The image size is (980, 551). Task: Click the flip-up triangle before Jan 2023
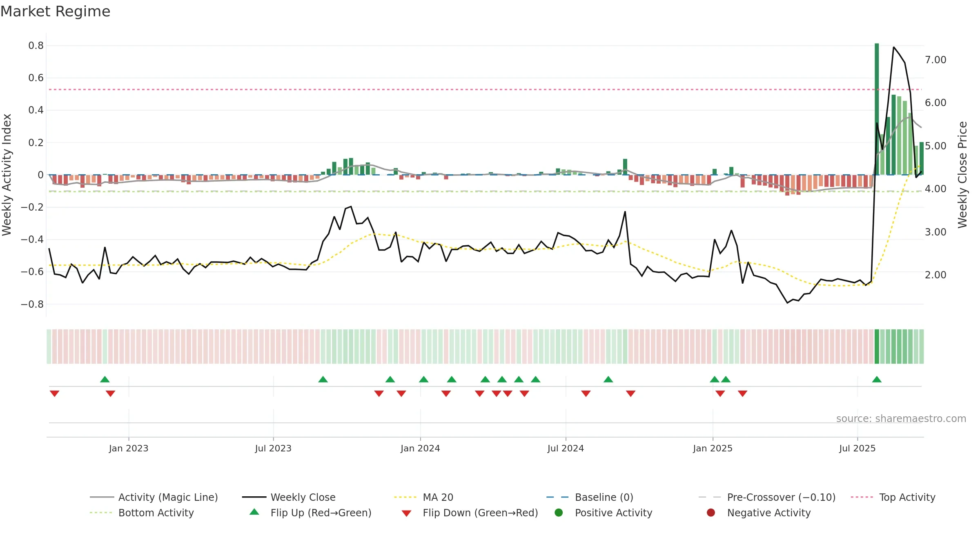point(105,379)
